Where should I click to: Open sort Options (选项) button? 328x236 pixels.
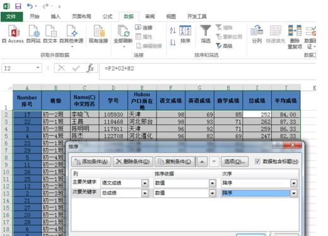(235, 162)
